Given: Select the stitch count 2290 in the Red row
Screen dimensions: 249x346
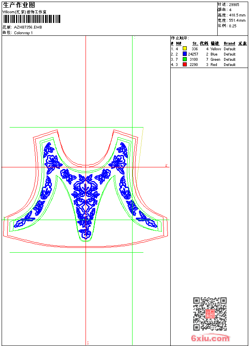Looking at the screenshot, I should pyautogui.click(x=194, y=65).
